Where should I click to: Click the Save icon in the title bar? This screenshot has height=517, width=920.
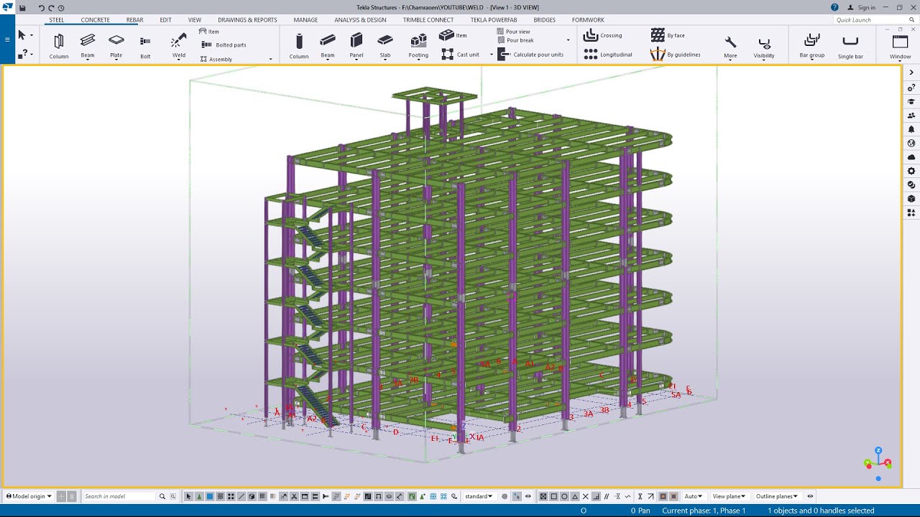click(x=22, y=8)
